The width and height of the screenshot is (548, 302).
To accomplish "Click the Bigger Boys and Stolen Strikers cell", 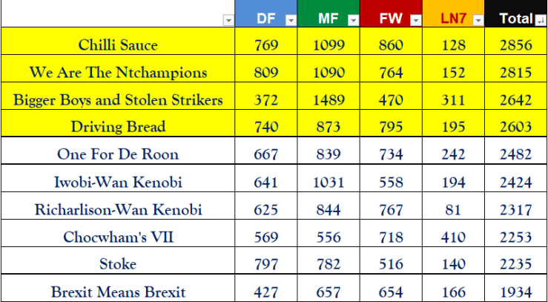I will tap(118, 100).
